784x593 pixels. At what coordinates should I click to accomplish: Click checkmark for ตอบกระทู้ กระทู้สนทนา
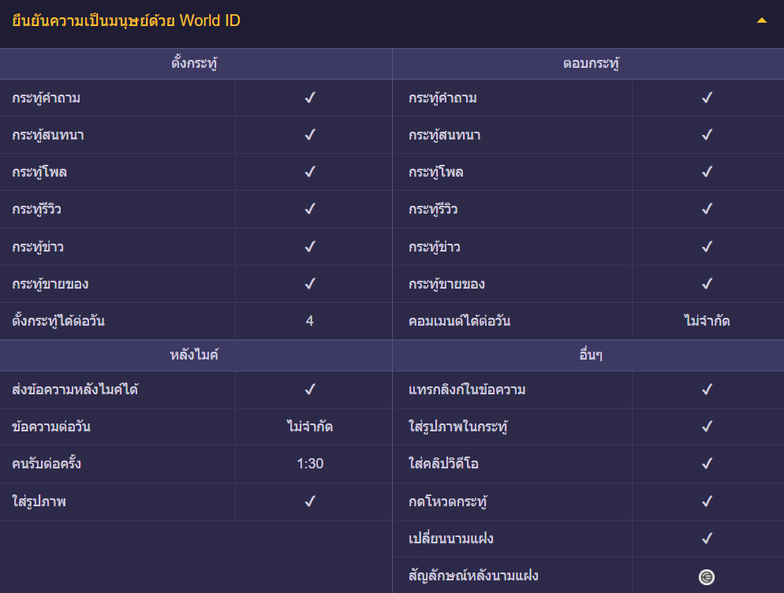tap(707, 135)
